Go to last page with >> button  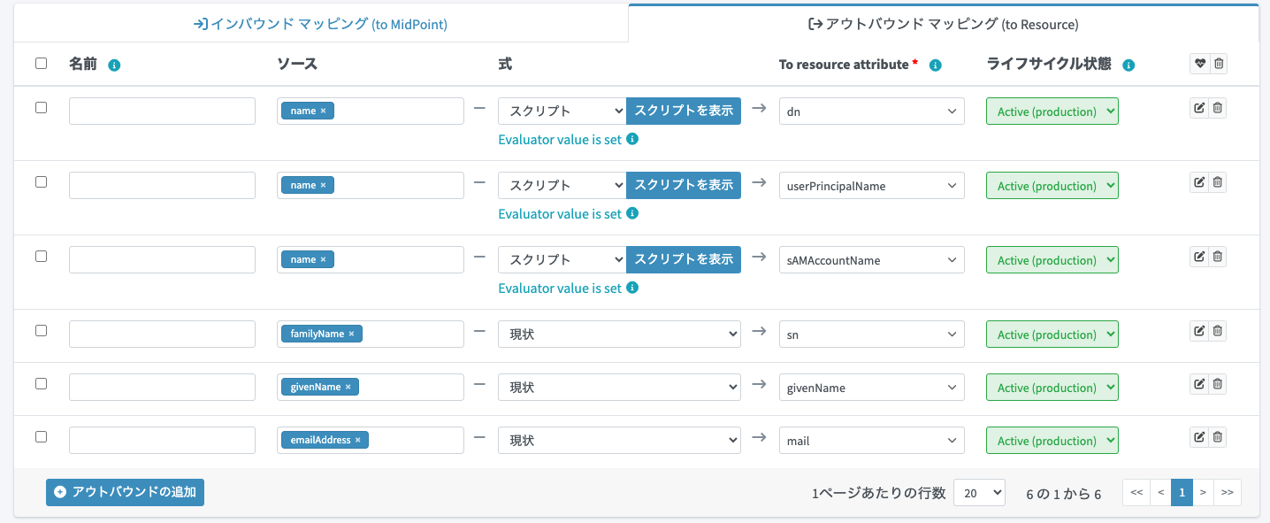pyautogui.click(x=1228, y=492)
